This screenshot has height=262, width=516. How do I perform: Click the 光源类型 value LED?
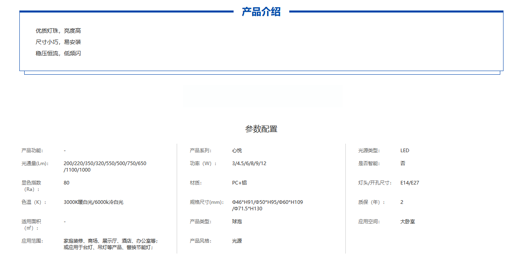click(405, 151)
